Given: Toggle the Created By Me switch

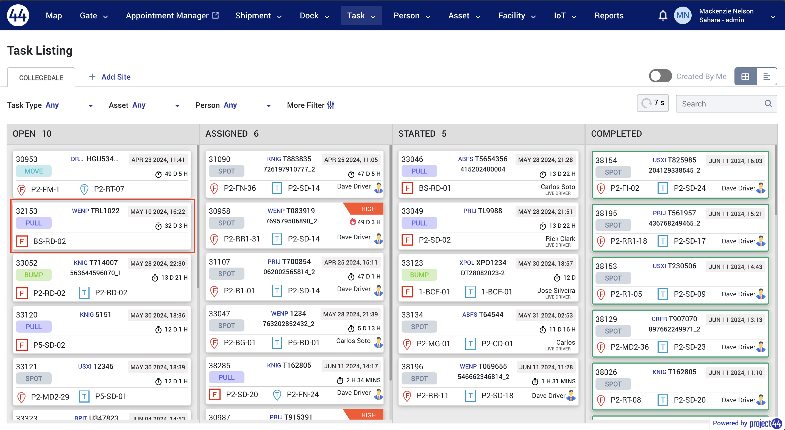Looking at the screenshot, I should (x=660, y=76).
